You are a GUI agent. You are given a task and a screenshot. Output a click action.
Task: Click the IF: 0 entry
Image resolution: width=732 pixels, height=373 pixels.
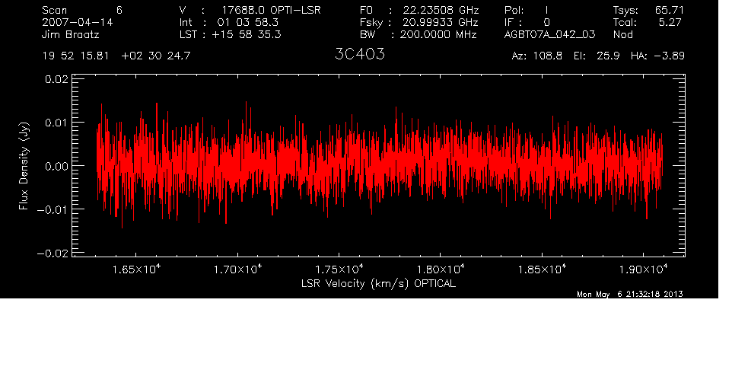tap(527, 22)
